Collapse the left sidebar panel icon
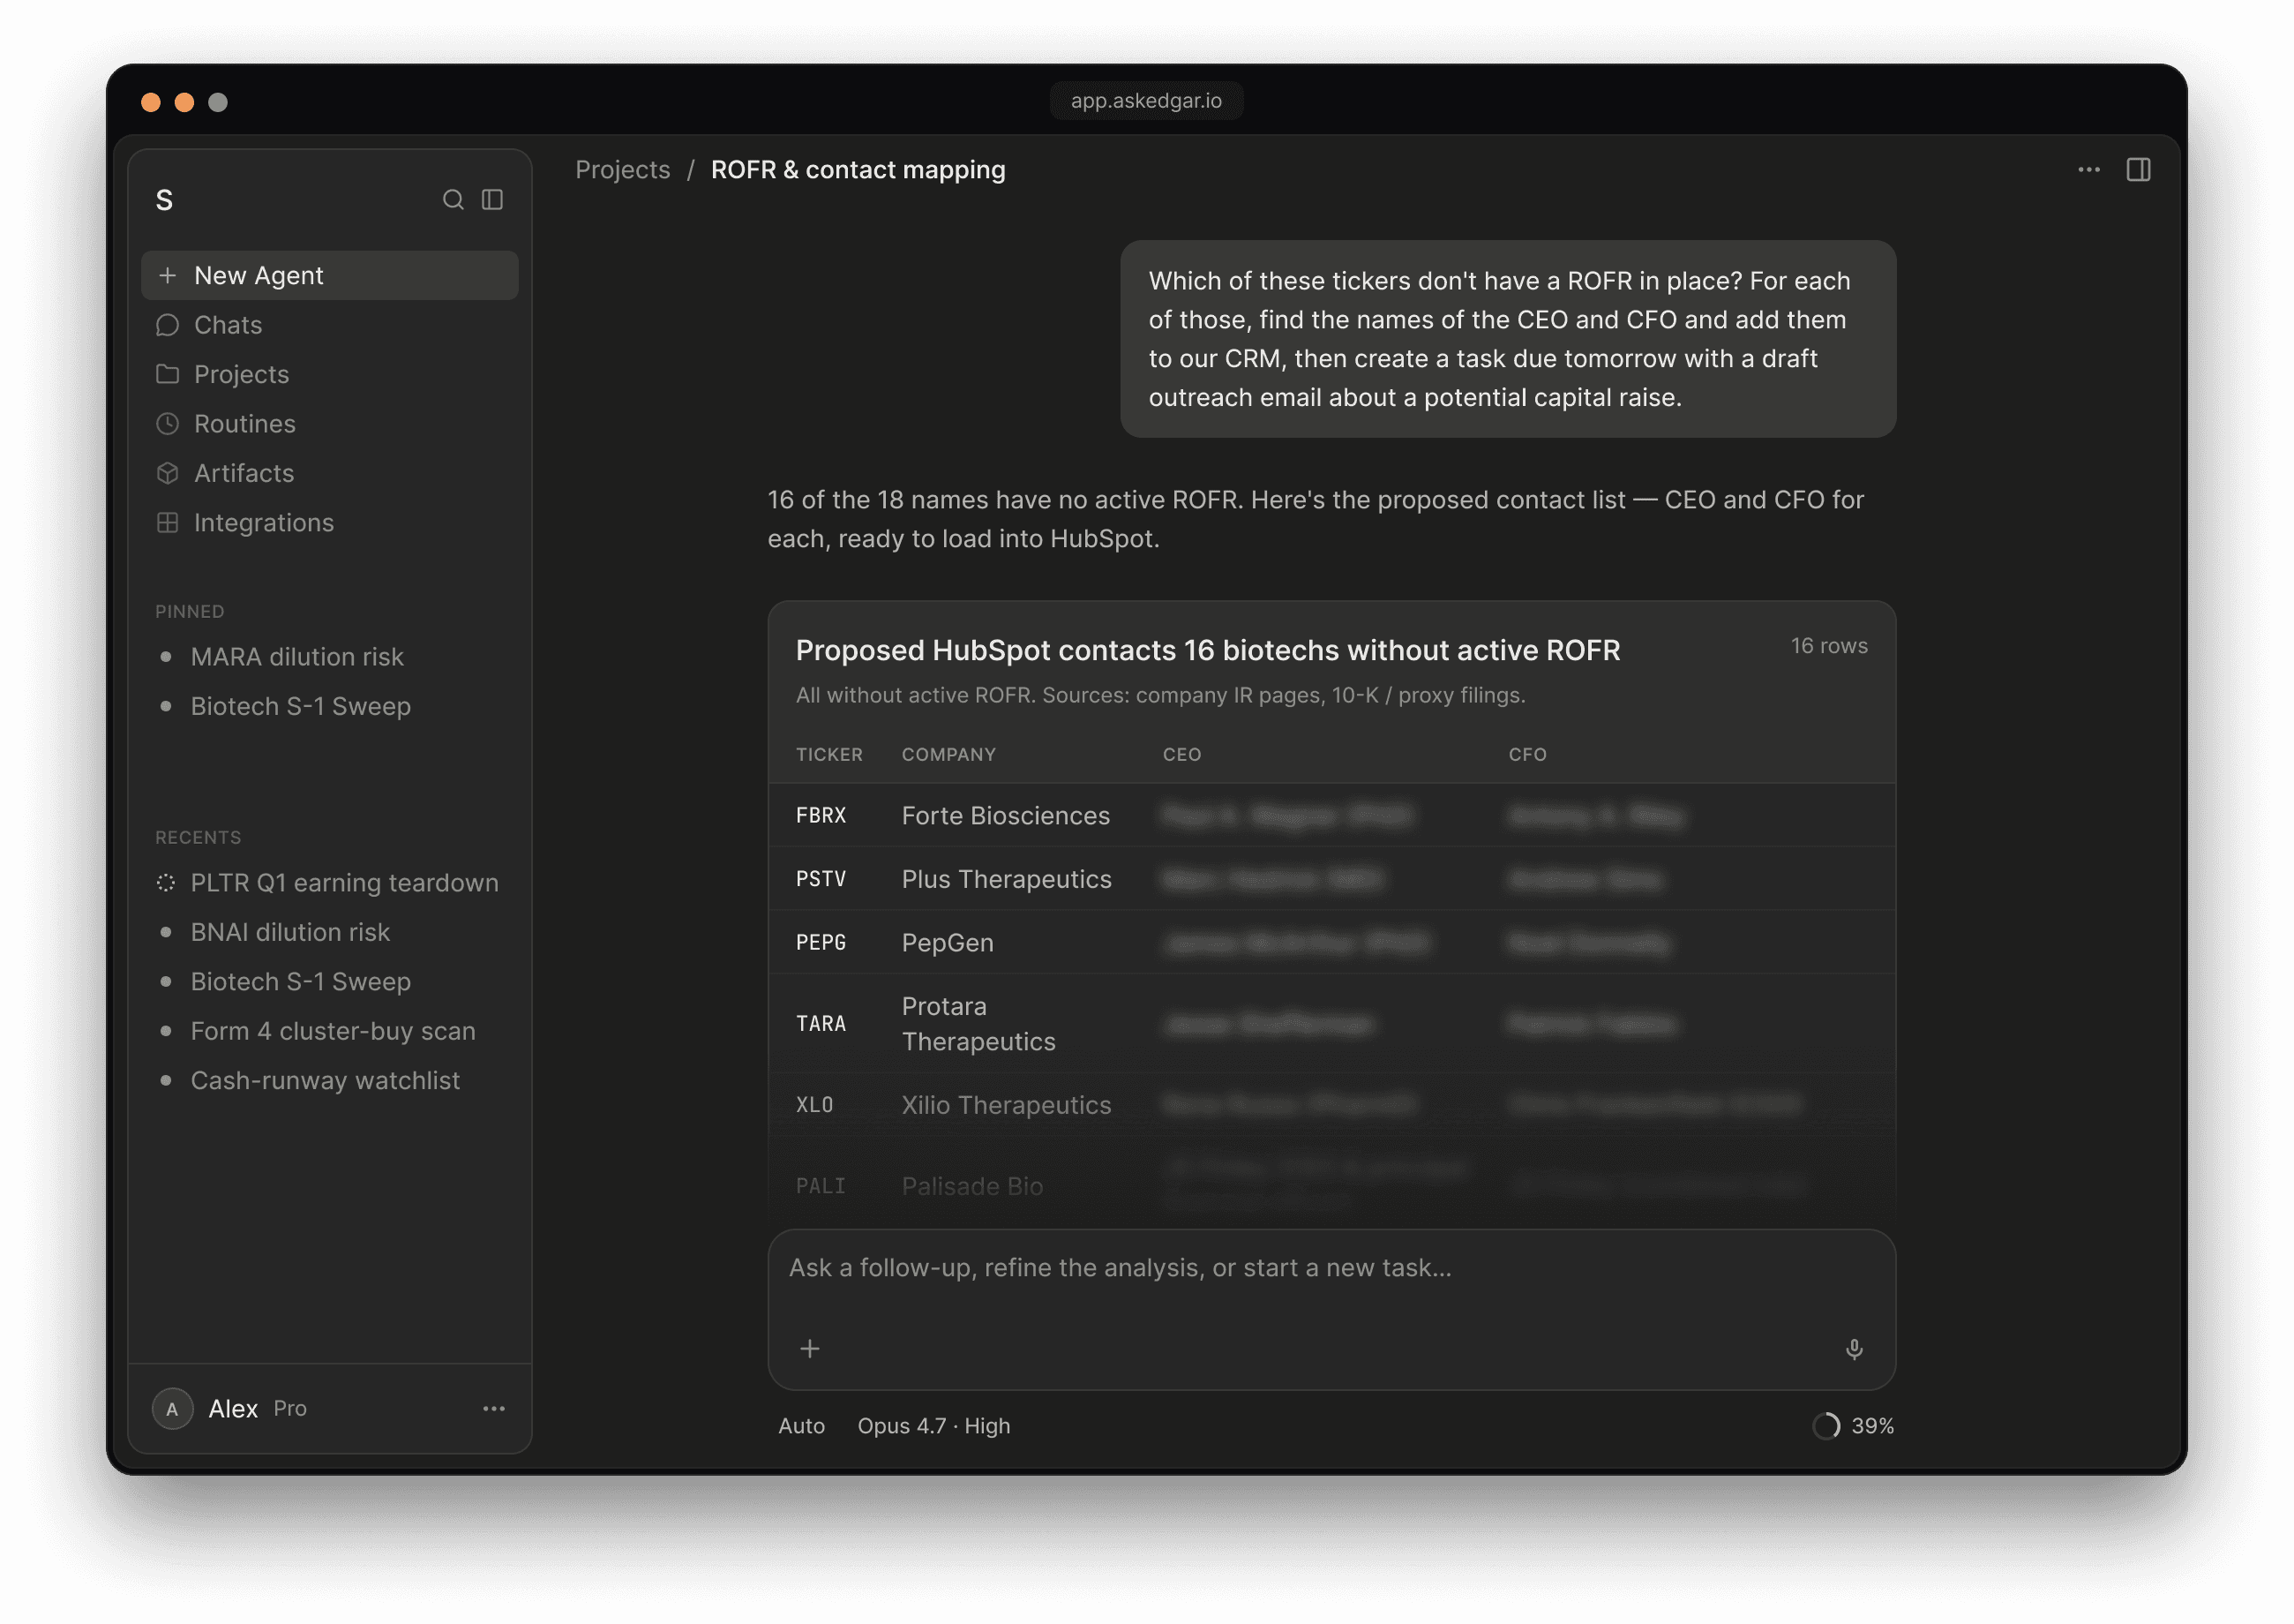2294x1624 pixels. click(493, 200)
